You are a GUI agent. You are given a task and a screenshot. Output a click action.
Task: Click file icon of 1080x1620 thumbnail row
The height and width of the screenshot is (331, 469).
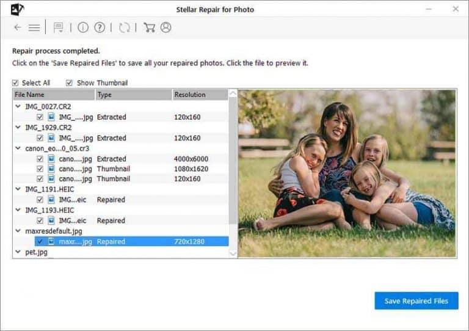point(51,169)
